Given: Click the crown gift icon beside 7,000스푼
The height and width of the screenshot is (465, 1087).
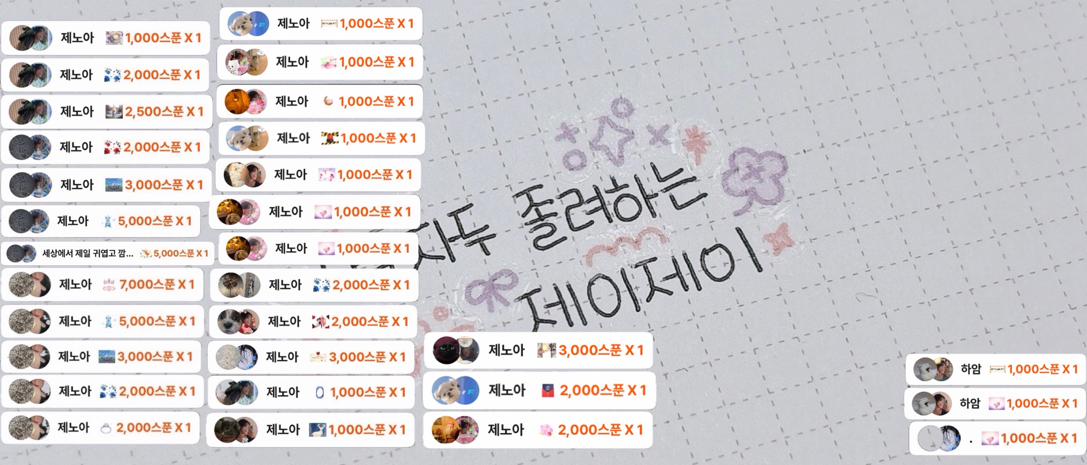Looking at the screenshot, I should pos(109,285).
